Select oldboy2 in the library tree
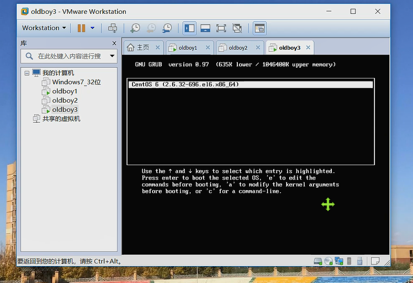 coord(65,100)
